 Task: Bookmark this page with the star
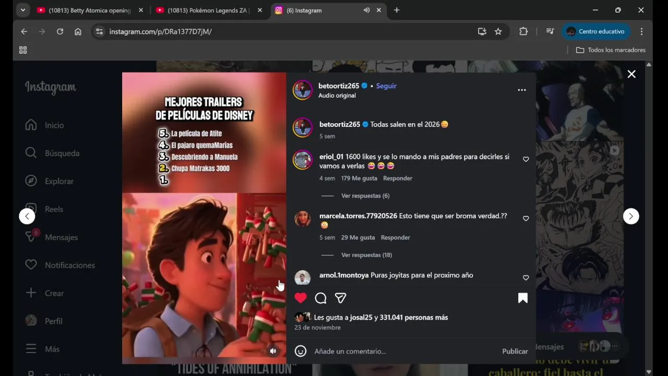pos(498,32)
